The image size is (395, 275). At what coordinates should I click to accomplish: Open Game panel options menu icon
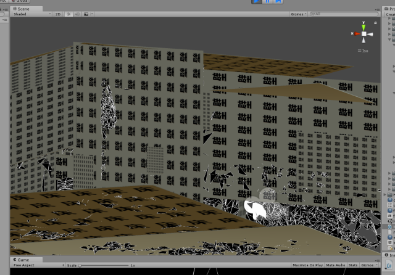click(x=377, y=260)
